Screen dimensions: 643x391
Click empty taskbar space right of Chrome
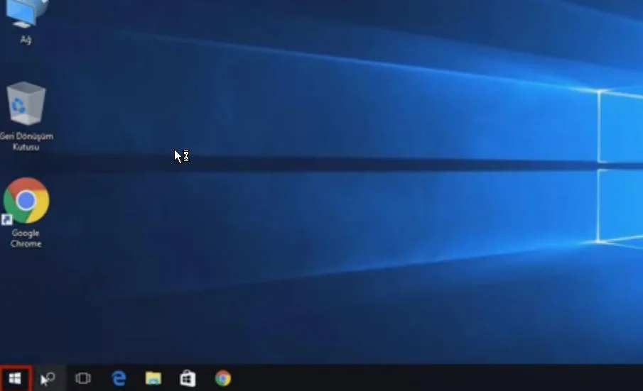[426, 378]
